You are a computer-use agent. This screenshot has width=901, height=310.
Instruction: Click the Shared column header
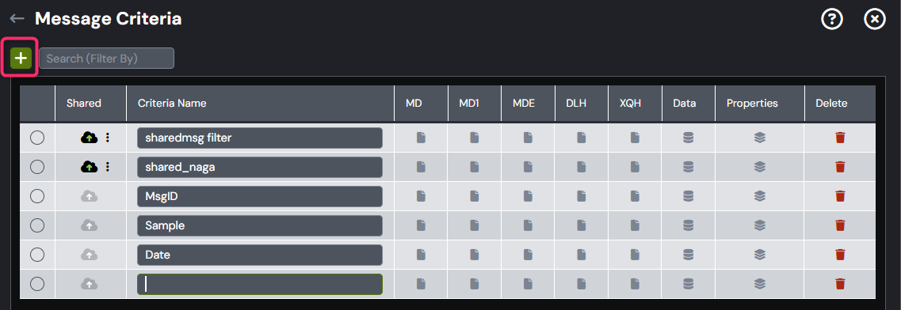[x=83, y=103]
